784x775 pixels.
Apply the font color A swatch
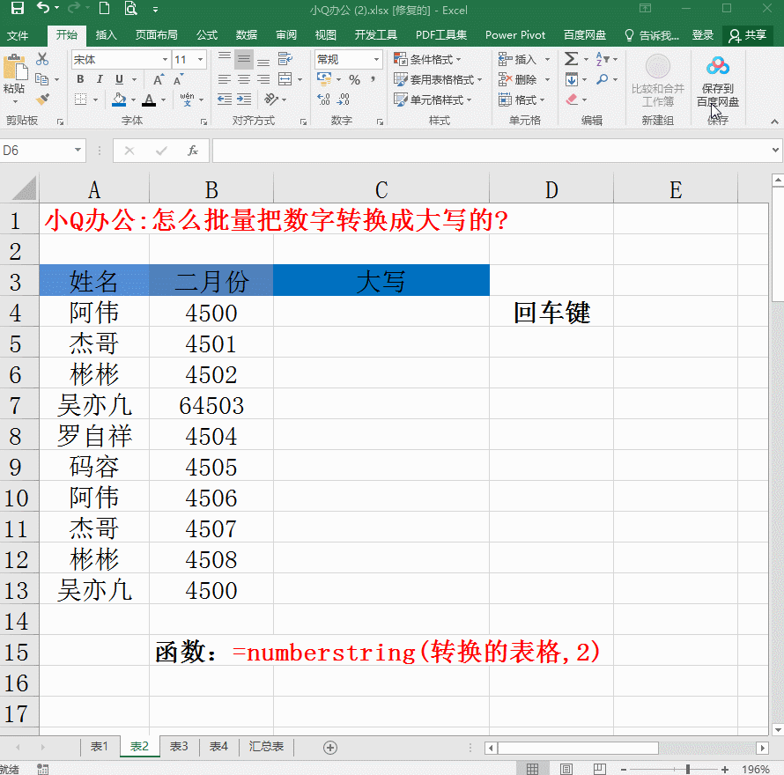(x=149, y=100)
